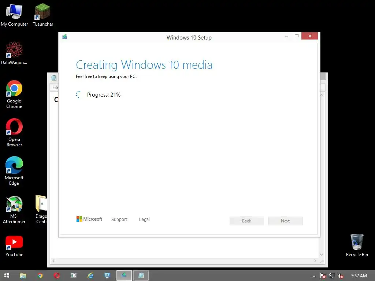Launch Microsoft Edge desktop shortcut
This screenshot has width=375, height=281.
pyautogui.click(x=14, y=171)
